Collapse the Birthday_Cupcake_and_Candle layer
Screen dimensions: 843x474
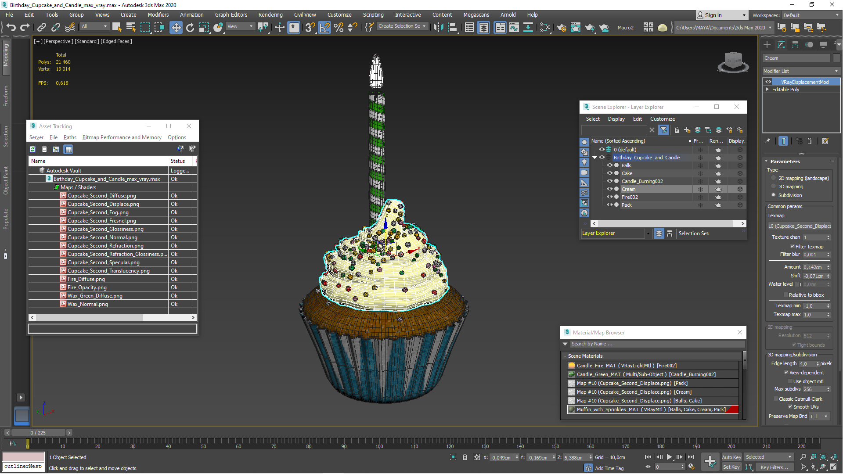(x=595, y=158)
